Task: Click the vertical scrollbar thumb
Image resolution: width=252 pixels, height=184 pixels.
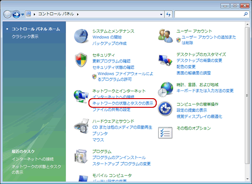Action: pos(247,95)
